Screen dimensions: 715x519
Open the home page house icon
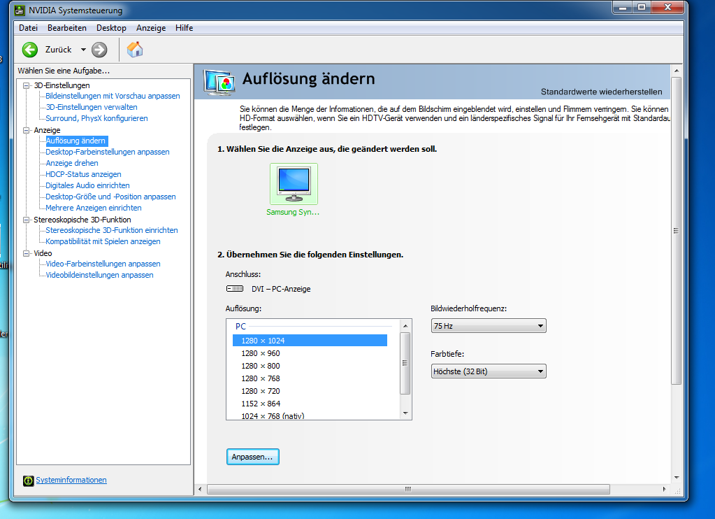pos(135,49)
